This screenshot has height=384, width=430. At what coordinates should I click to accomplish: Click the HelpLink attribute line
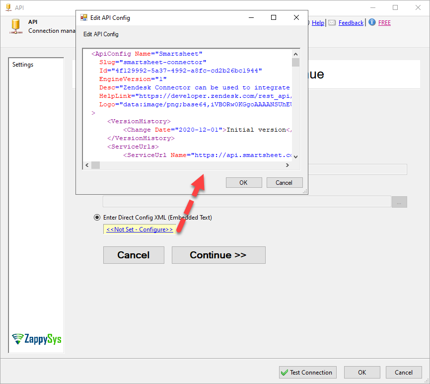tap(195, 96)
